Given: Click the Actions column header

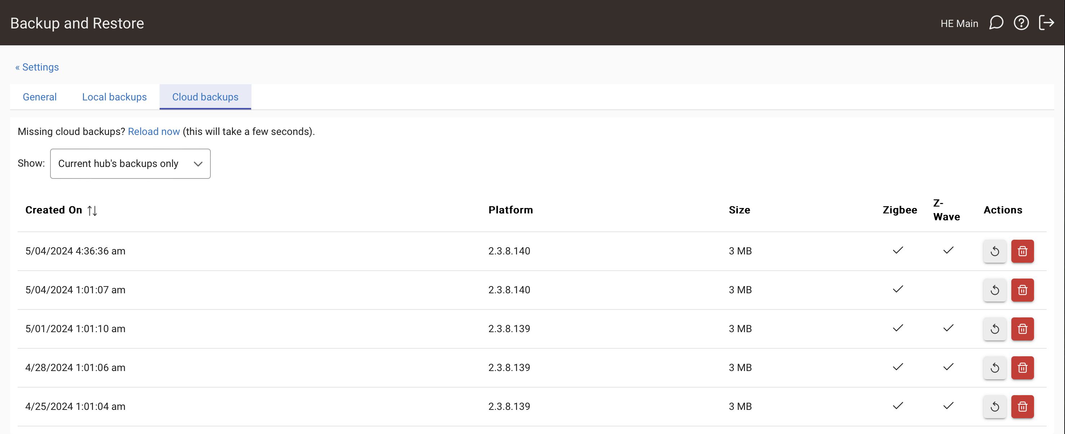Looking at the screenshot, I should click(x=1003, y=210).
